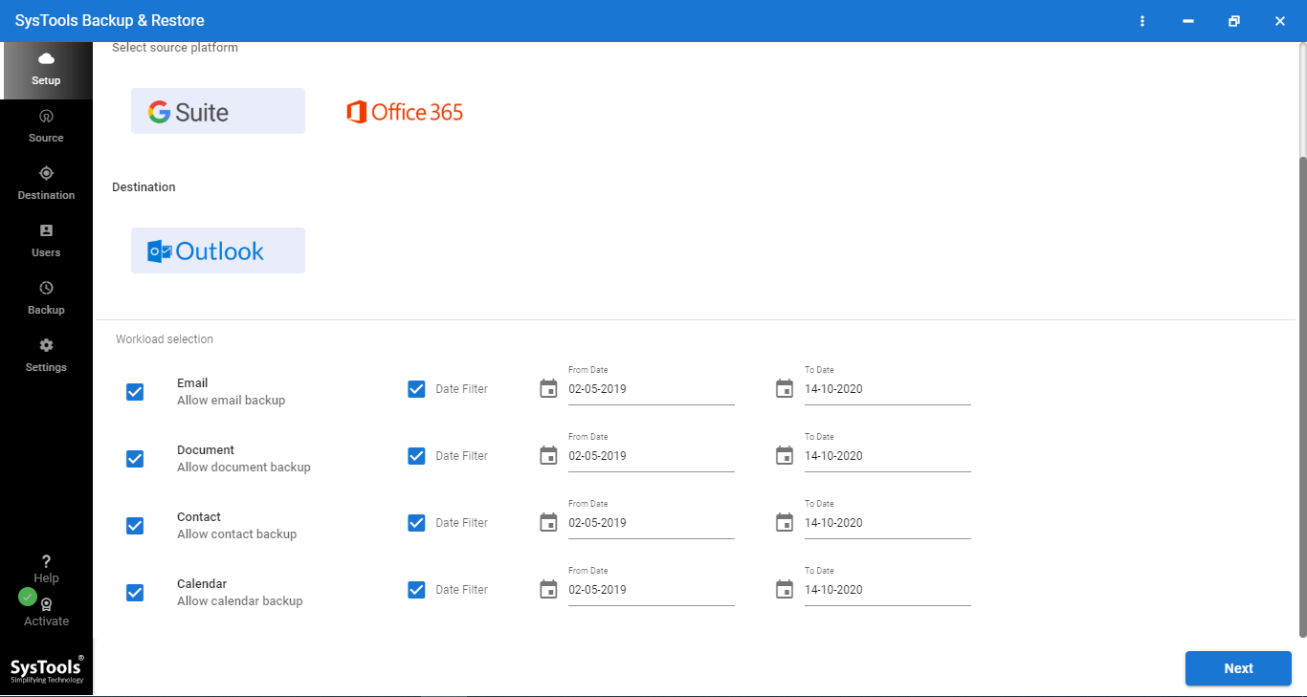
Task: Go to the Users section
Action: pyautogui.click(x=46, y=239)
